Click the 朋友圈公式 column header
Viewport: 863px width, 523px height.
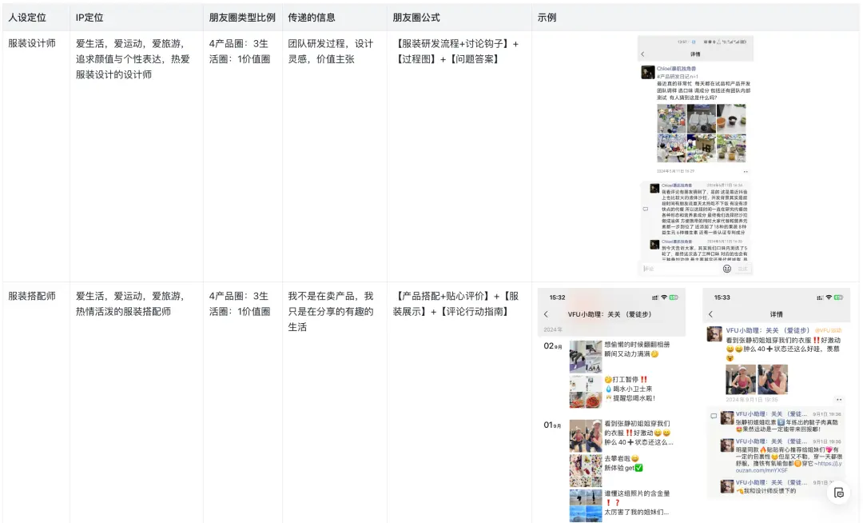416,17
